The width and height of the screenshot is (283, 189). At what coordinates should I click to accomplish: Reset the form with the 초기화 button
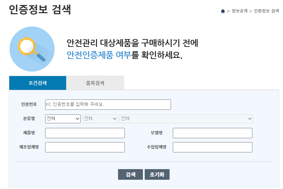coord(157,174)
